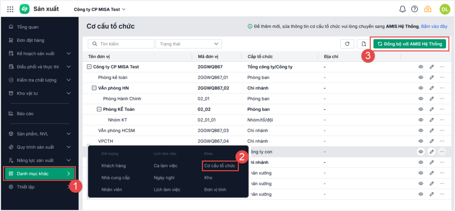Choose Lịch làm việc in the flyout menu
The image size is (455, 211).
coord(167,190)
